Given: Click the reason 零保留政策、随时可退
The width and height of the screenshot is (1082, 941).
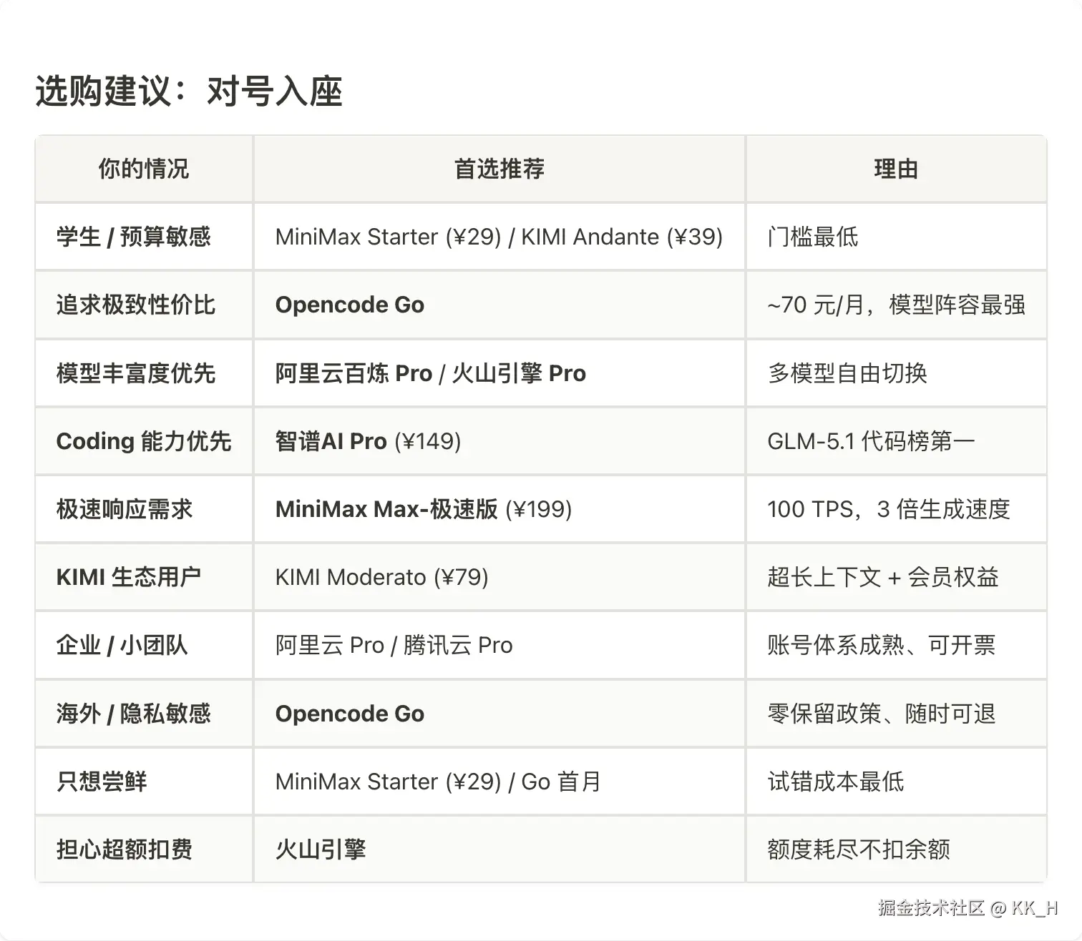Looking at the screenshot, I should [896, 714].
